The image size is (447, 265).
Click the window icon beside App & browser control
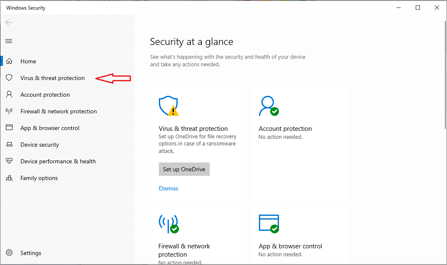tap(9, 127)
